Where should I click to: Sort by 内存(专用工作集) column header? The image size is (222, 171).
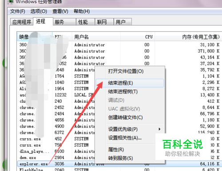tap(188, 37)
